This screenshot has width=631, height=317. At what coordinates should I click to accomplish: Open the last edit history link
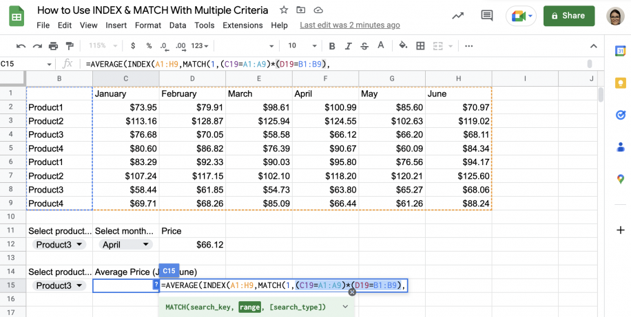click(350, 25)
